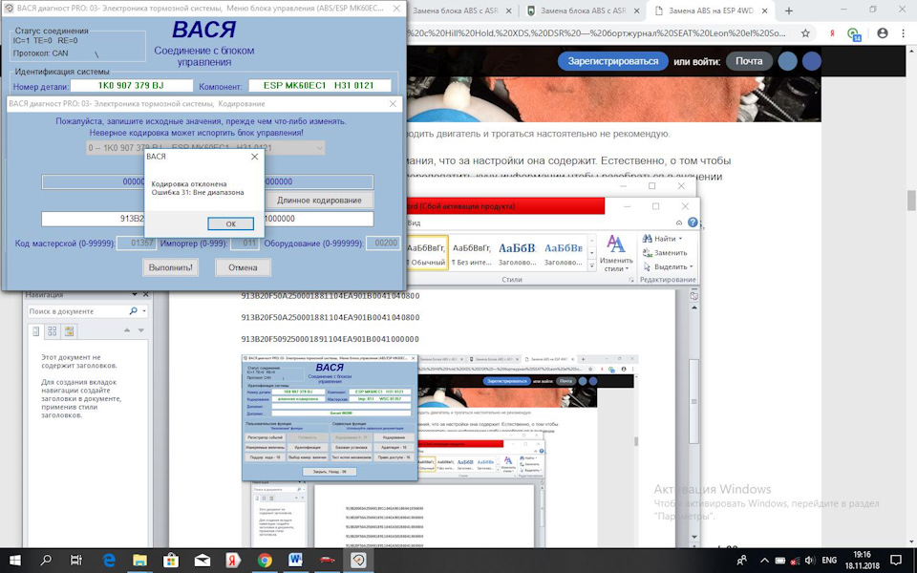This screenshot has width=917, height=573.
Task: Open the green extension with badge
Action: (x=854, y=34)
